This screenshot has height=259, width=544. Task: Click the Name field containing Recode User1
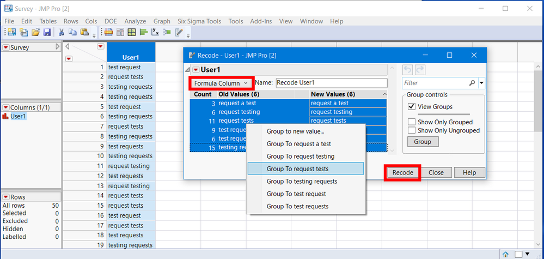331,83
